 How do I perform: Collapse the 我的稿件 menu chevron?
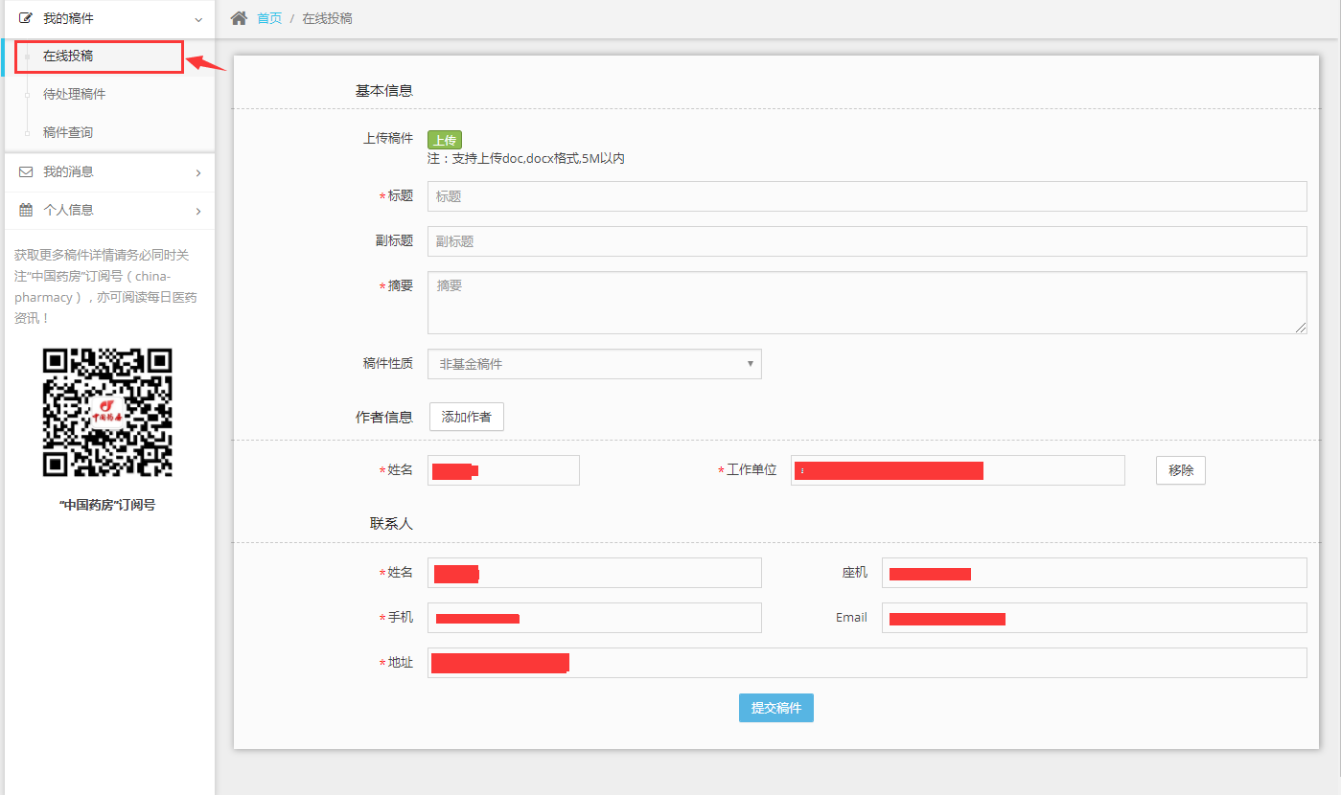[198, 19]
